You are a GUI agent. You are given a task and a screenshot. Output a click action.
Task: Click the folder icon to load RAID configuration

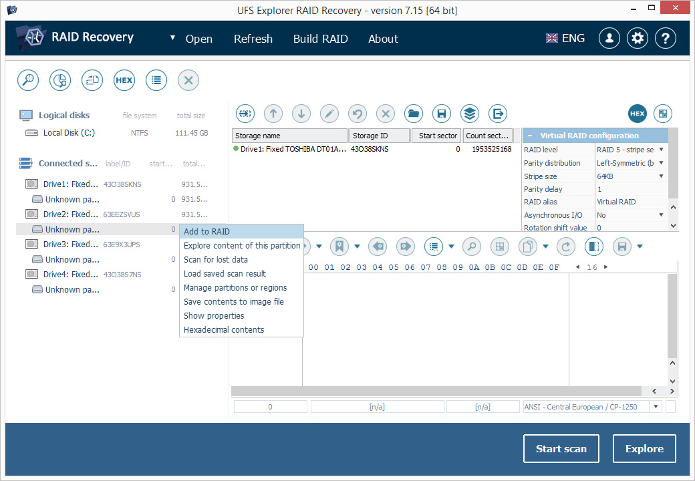pyautogui.click(x=414, y=114)
